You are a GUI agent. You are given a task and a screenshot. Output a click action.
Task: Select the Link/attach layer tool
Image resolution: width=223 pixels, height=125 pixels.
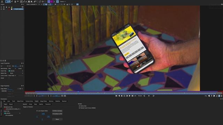[34, 1]
